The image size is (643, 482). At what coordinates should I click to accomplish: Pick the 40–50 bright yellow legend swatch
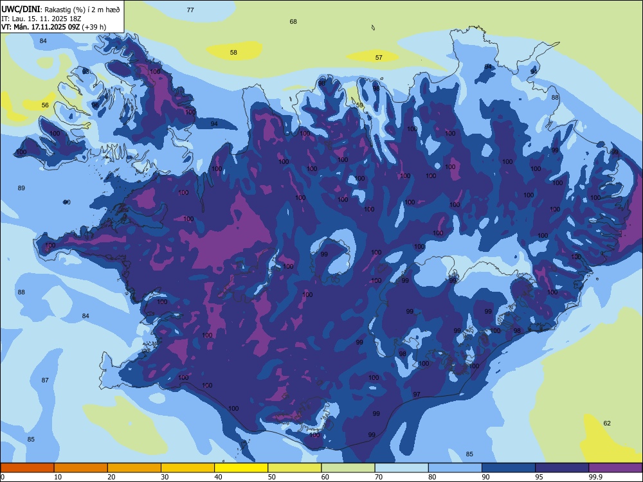(x=241, y=468)
